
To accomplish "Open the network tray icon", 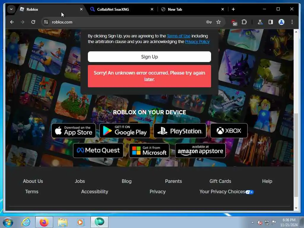I will 267,223.
